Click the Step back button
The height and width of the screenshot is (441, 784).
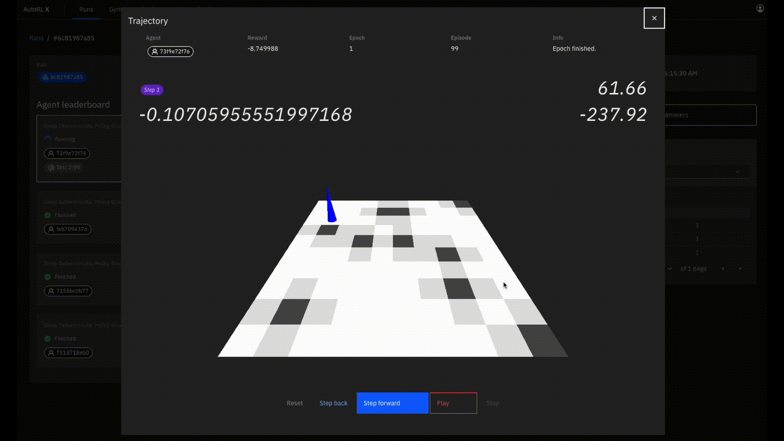pos(333,403)
